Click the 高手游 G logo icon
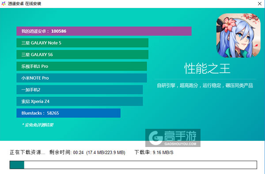This screenshot has height=174, width=265. coord(155,138)
